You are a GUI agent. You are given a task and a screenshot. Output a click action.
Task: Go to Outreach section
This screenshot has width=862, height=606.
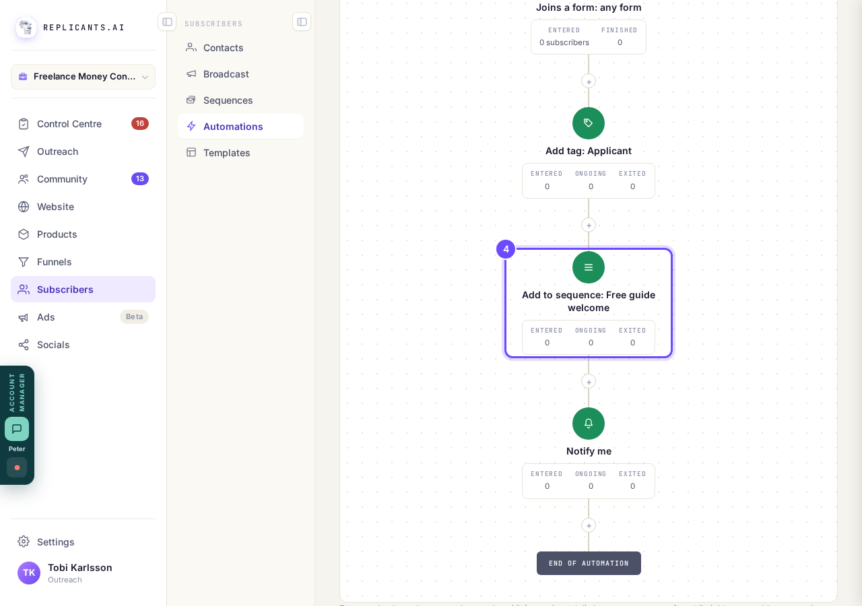[x=83, y=151]
